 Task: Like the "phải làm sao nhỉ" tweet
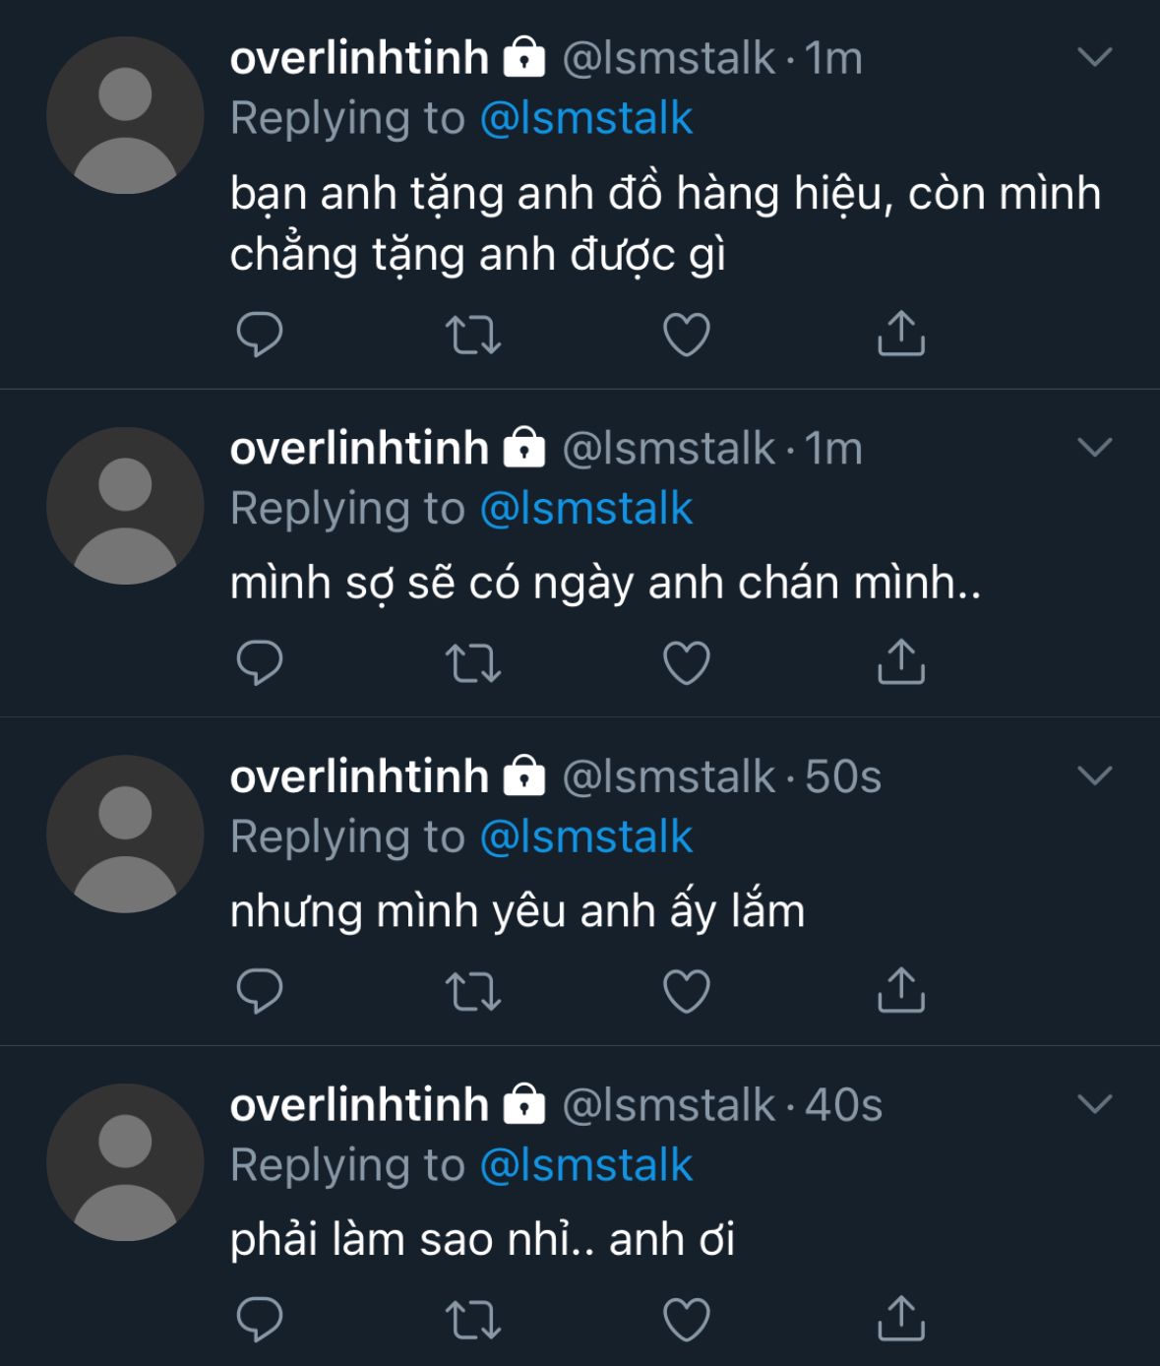(x=687, y=1320)
